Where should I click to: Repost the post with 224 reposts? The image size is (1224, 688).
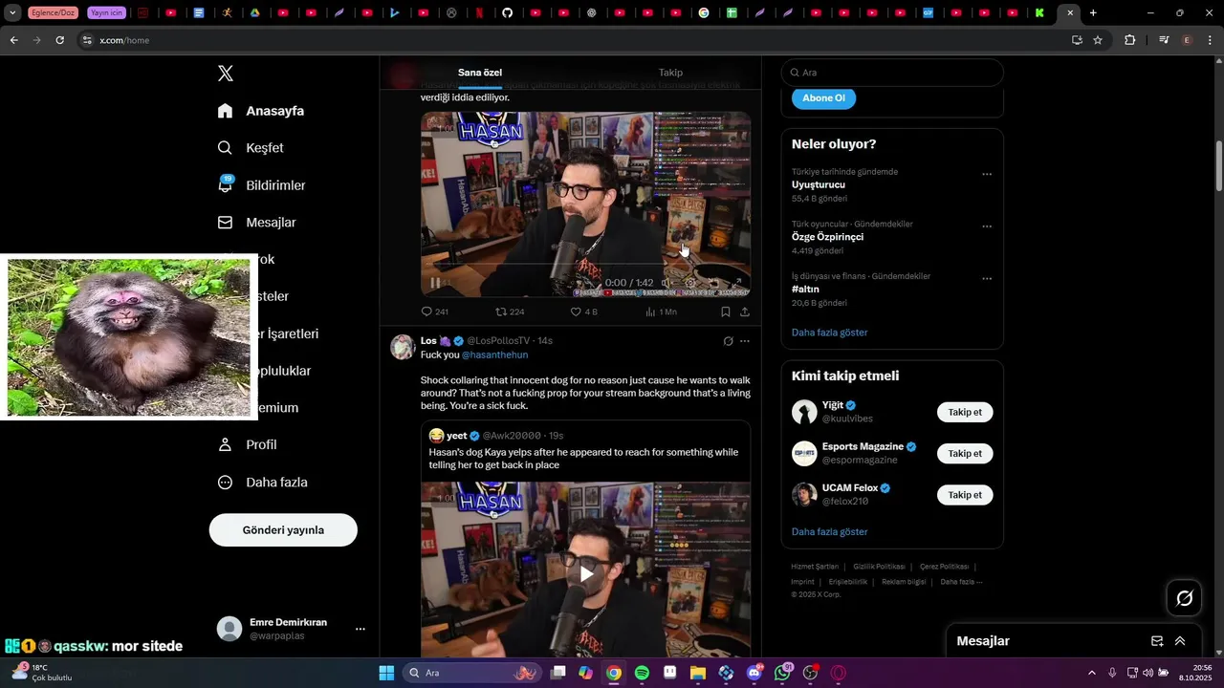tap(510, 312)
